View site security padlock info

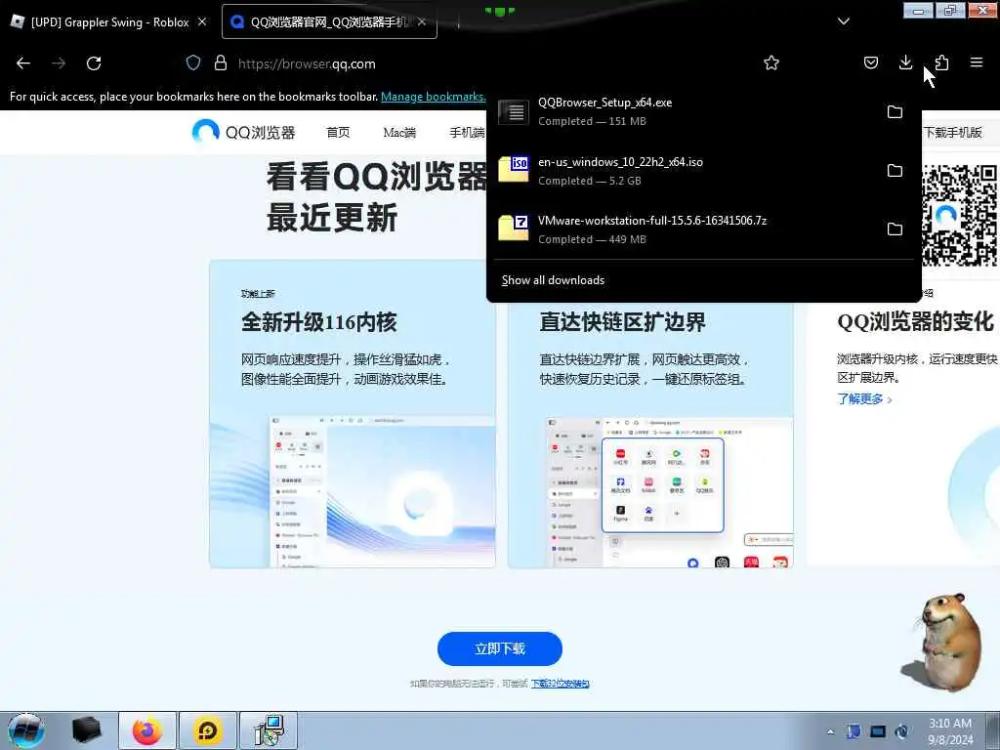point(221,62)
